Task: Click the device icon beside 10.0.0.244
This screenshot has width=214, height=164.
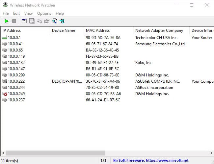Action: pyautogui.click(x=5, y=88)
